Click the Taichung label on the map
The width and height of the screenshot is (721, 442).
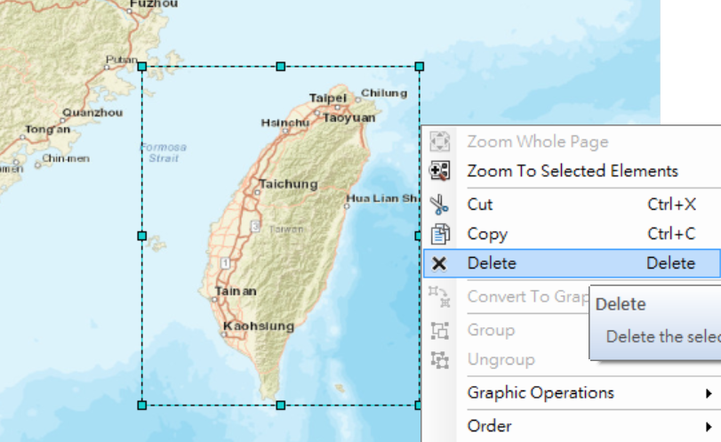point(288,184)
